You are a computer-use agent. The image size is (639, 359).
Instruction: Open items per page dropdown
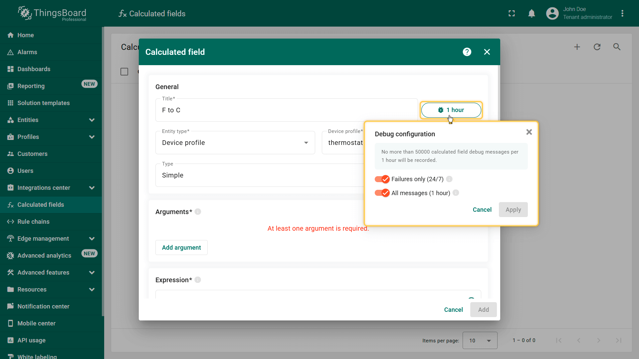pos(480,340)
